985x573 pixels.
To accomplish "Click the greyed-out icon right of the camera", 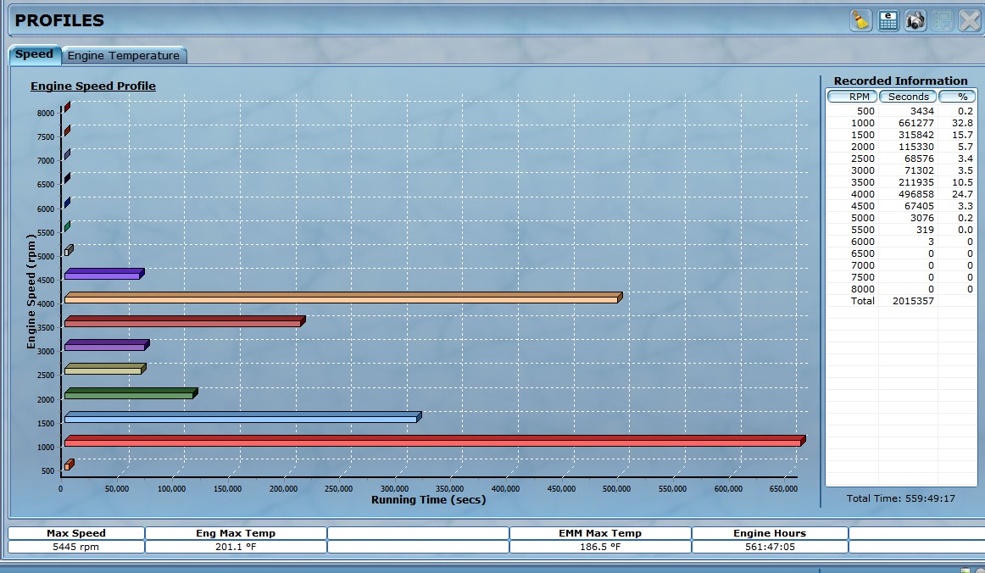I will click(943, 20).
